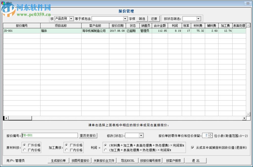This screenshot has width=253, height=167.
Task: Click inside the 报价编号 input field
Action: [x=51, y=135]
